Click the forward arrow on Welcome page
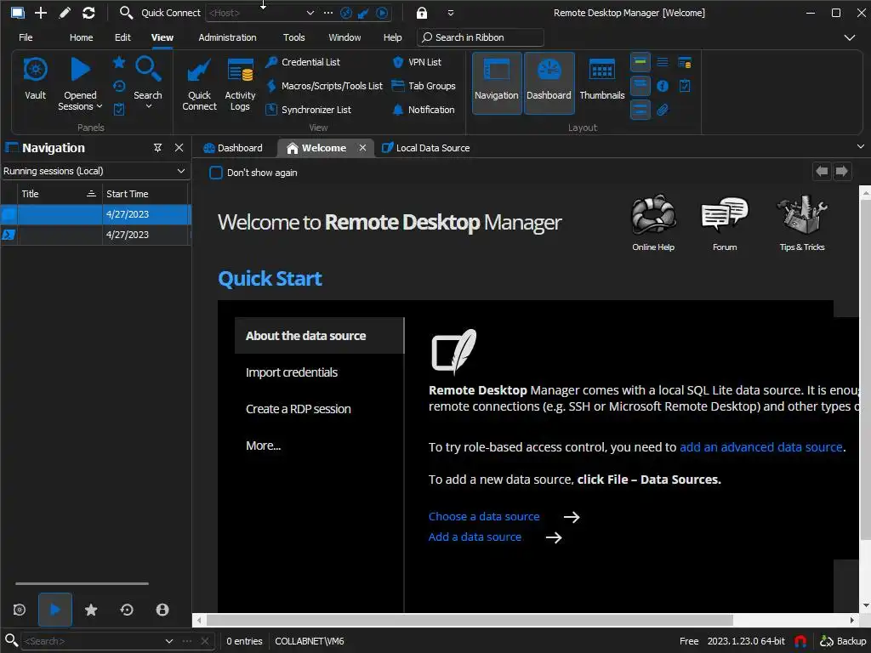The image size is (871, 653). [x=841, y=171]
